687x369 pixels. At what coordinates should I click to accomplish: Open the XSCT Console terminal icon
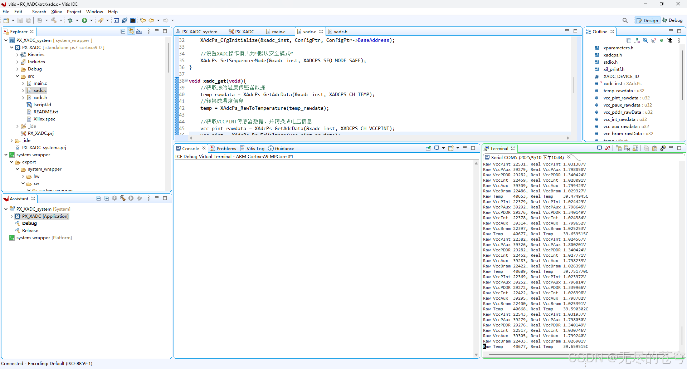click(116, 20)
